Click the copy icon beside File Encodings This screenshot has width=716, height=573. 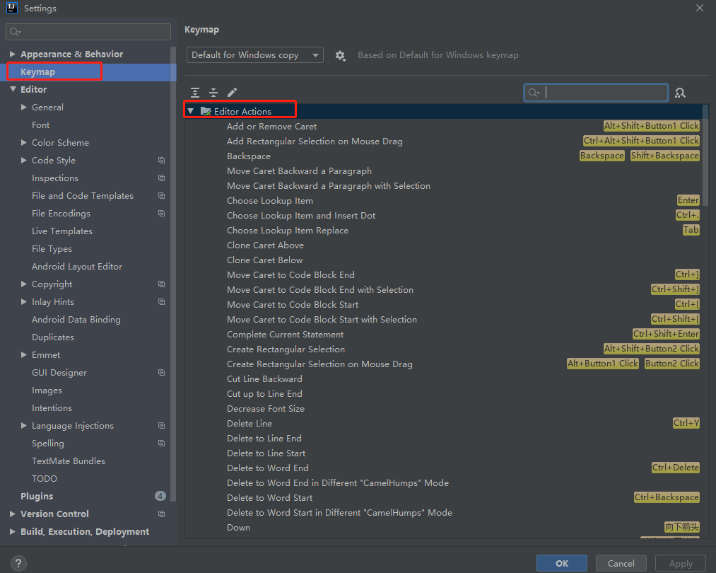coord(161,214)
